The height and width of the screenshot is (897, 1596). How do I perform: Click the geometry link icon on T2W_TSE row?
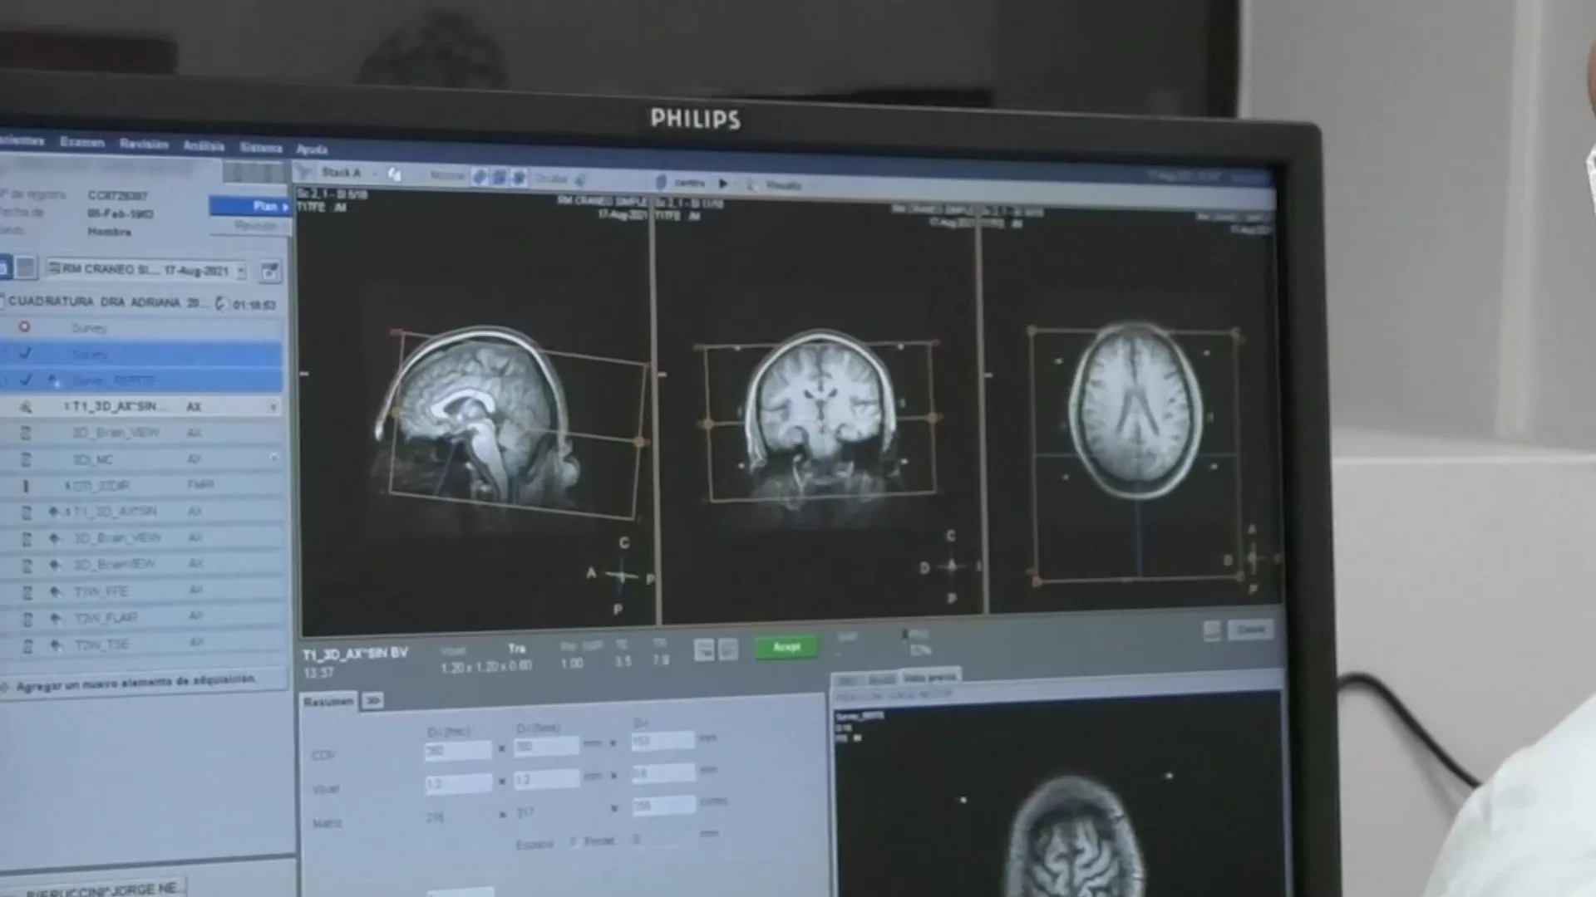tap(56, 645)
